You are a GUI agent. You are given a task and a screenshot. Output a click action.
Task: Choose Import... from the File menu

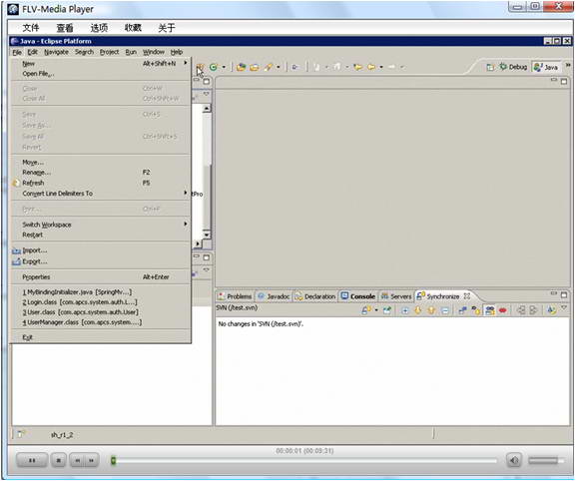100,250
